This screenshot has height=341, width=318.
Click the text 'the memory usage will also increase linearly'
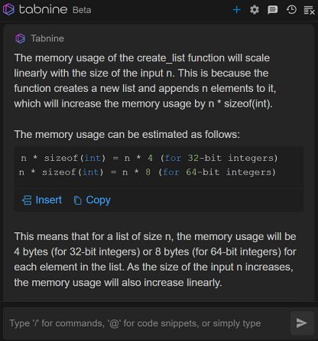point(118,283)
